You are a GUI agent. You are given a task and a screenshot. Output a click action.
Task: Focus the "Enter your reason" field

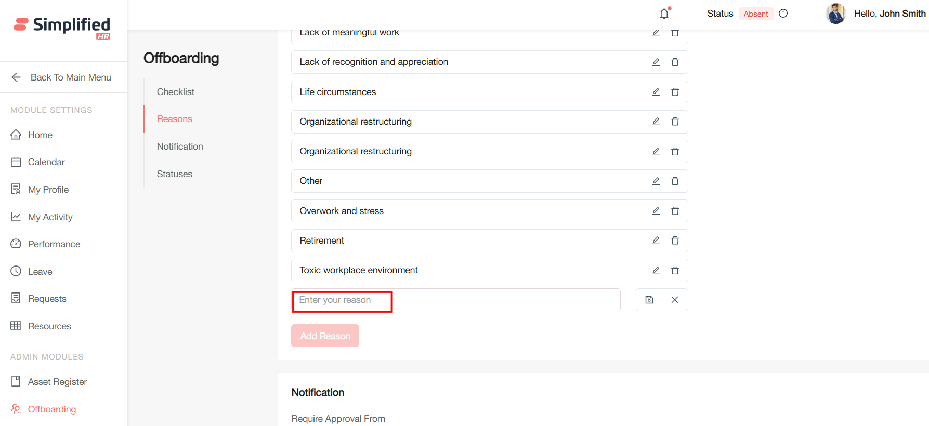455,300
